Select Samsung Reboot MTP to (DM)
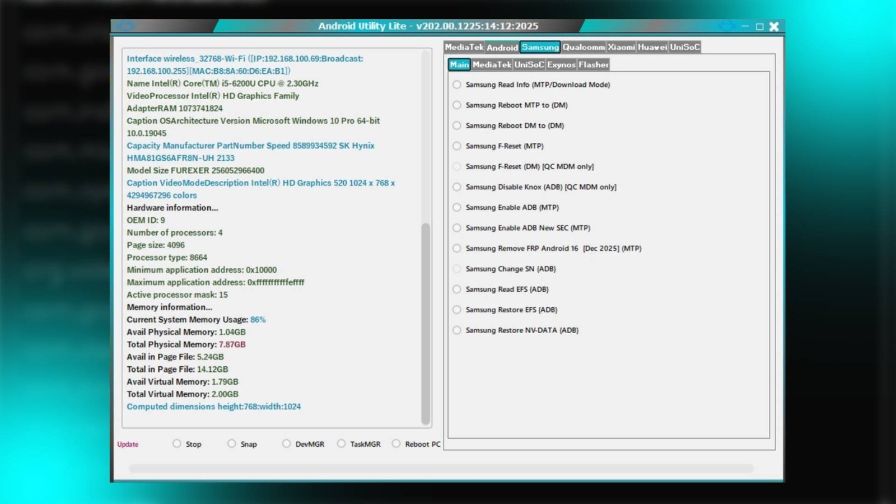Image resolution: width=896 pixels, height=504 pixels. pyautogui.click(x=456, y=105)
